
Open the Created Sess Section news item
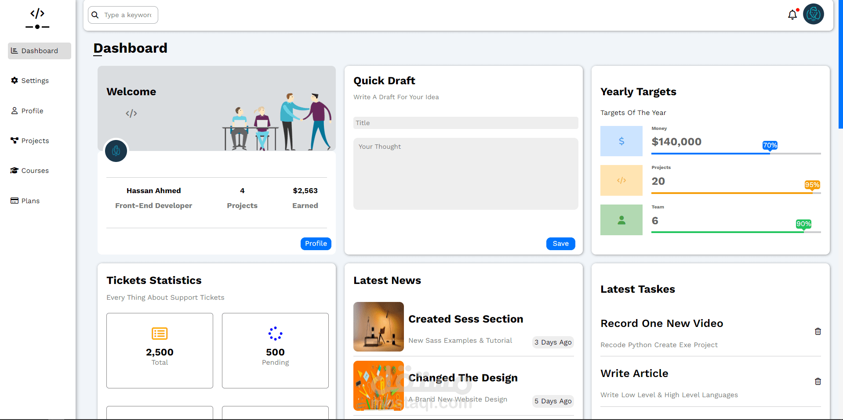466,319
